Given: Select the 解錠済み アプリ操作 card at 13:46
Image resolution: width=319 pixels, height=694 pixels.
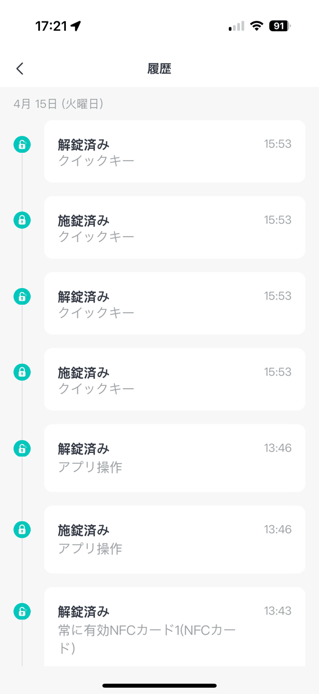Looking at the screenshot, I should point(175,458).
